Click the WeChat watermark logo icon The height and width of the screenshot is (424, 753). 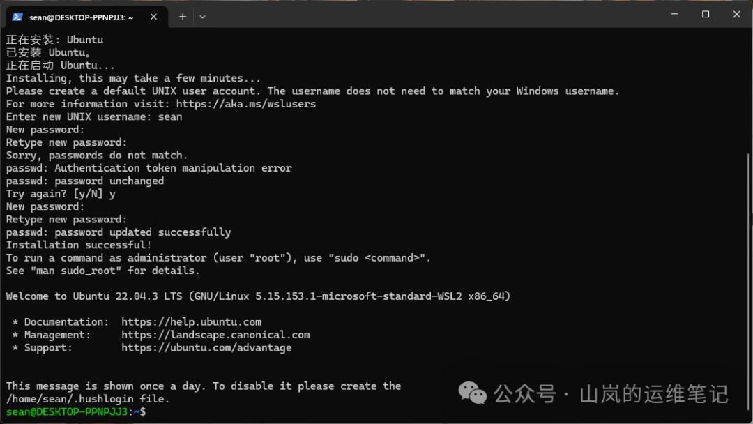point(472,394)
